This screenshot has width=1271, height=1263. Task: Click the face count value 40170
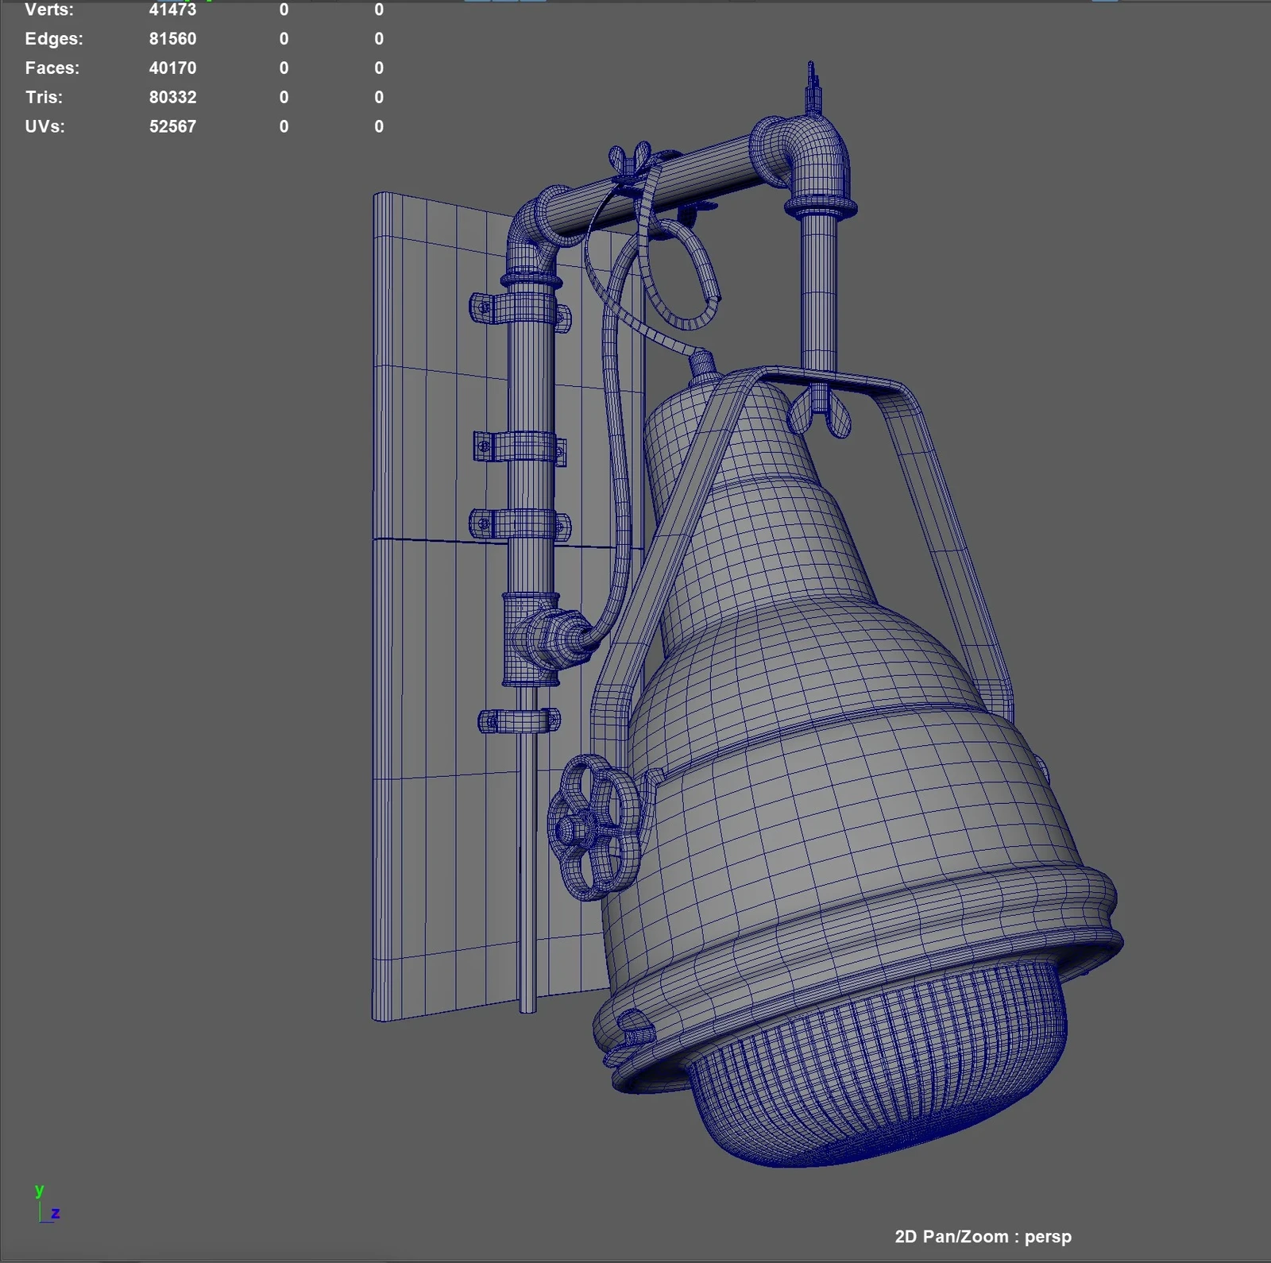pyautogui.click(x=172, y=68)
